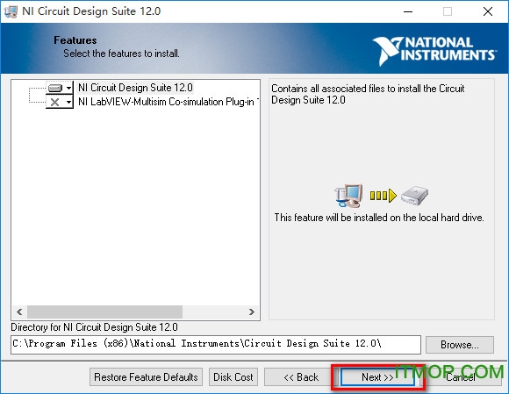Open the Disk Cost dialog

coord(233,377)
